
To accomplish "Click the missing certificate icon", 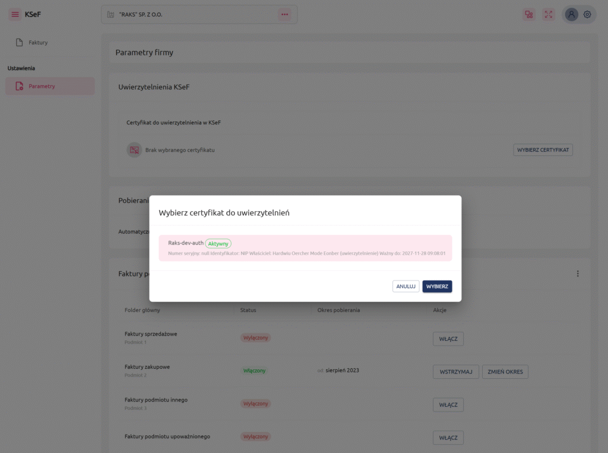I will pyautogui.click(x=134, y=150).
